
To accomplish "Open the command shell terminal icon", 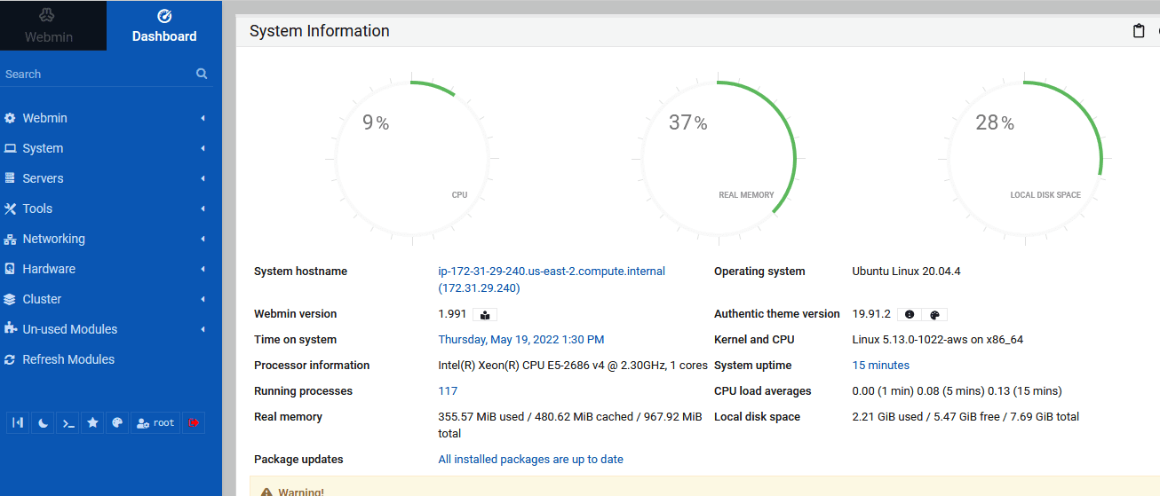I will [68, 423].
